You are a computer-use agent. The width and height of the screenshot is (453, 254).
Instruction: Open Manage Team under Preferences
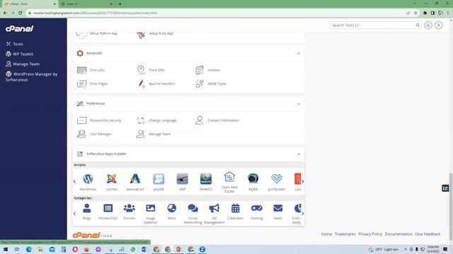pyautogui.click(x=154, y=134)
